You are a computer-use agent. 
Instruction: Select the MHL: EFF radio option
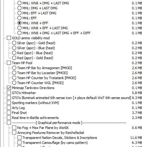pyautogui.click(x=19, y=18)
